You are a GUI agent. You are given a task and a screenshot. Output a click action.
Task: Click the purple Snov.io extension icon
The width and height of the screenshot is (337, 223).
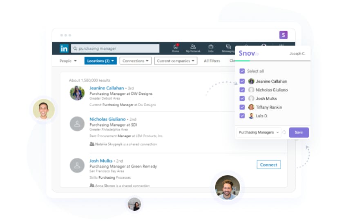click(x=283, y=35)
